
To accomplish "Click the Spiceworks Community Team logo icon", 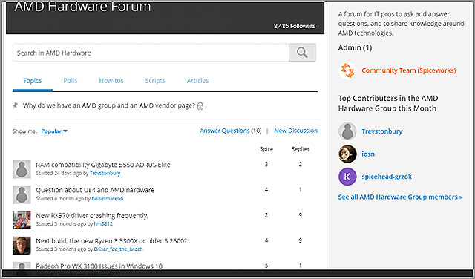I will point(347,70).
